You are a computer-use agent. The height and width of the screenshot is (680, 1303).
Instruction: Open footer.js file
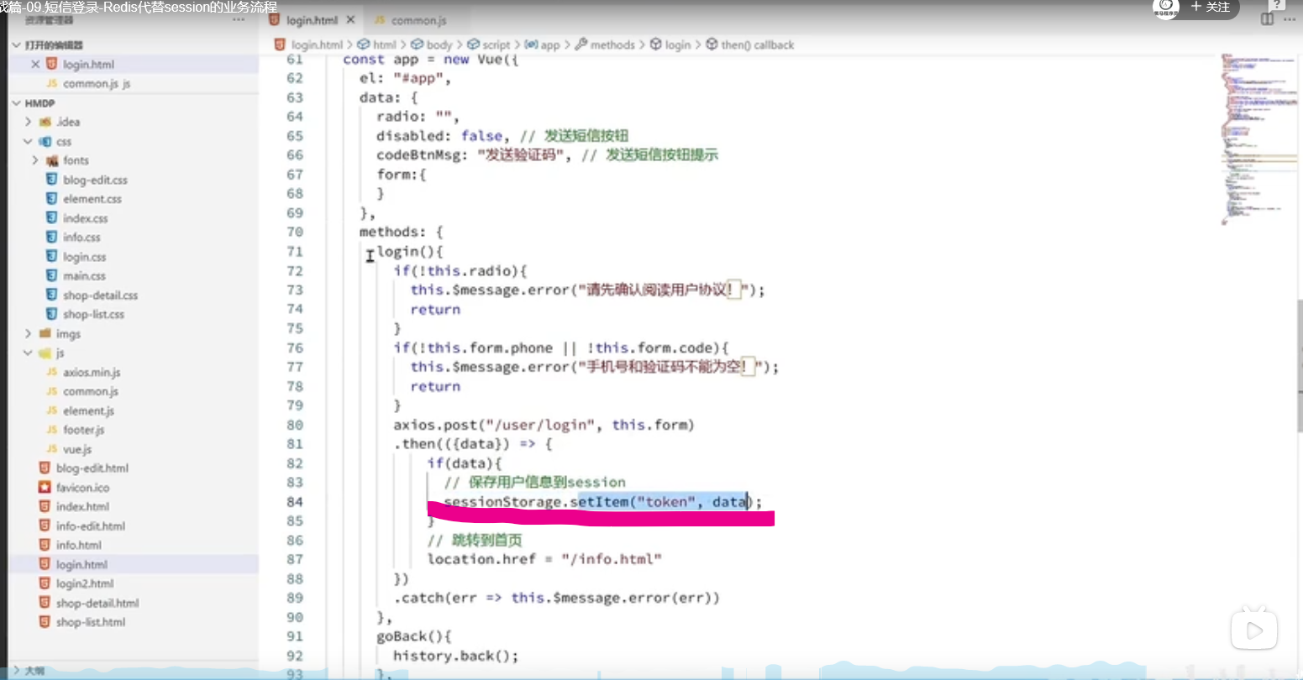click(83, 431)
